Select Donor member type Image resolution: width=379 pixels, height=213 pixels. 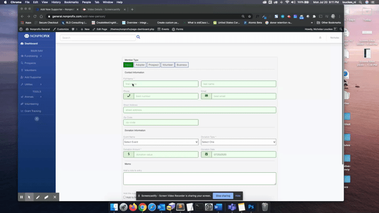click(x=129, y=64)
